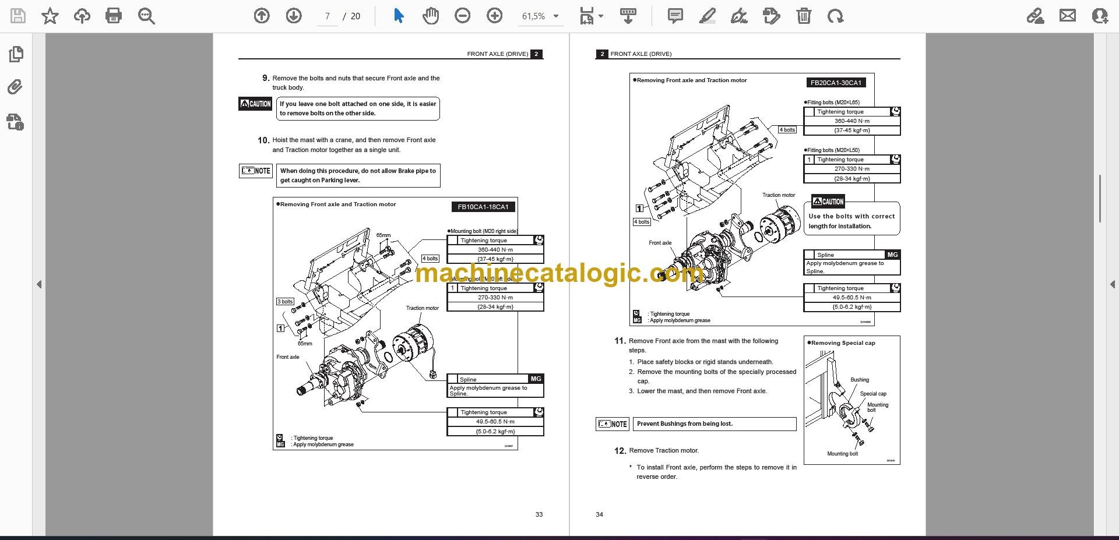Expand the right tools pane arrow
This screenshot has height=540, width=1119.
1112,284
